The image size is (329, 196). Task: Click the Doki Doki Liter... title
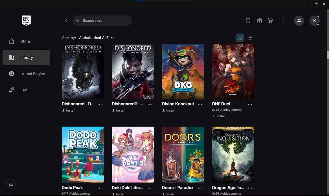pyautogui.click(x=128, y=187)
